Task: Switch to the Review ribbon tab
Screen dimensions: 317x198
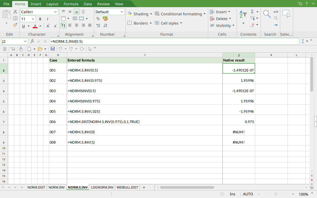Action: point(103,4)
